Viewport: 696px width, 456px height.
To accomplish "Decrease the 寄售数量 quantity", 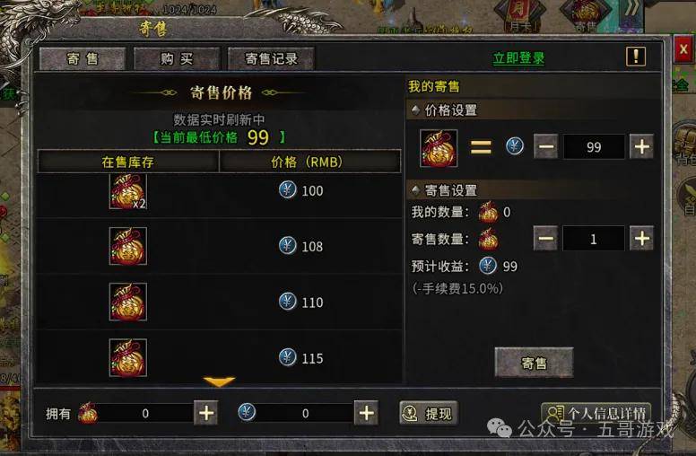I will point(546,239).
